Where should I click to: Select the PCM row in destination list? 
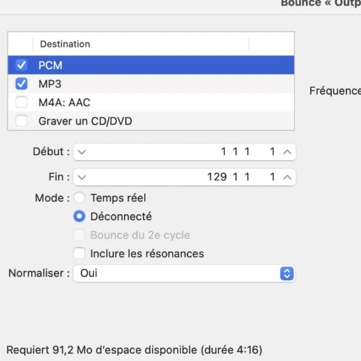point(151,65)
